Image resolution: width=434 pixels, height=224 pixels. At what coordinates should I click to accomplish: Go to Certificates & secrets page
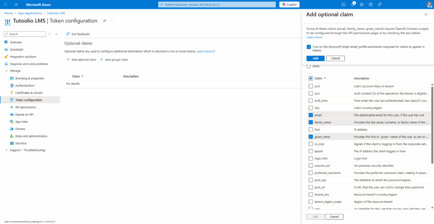click(x=29, y=93)
